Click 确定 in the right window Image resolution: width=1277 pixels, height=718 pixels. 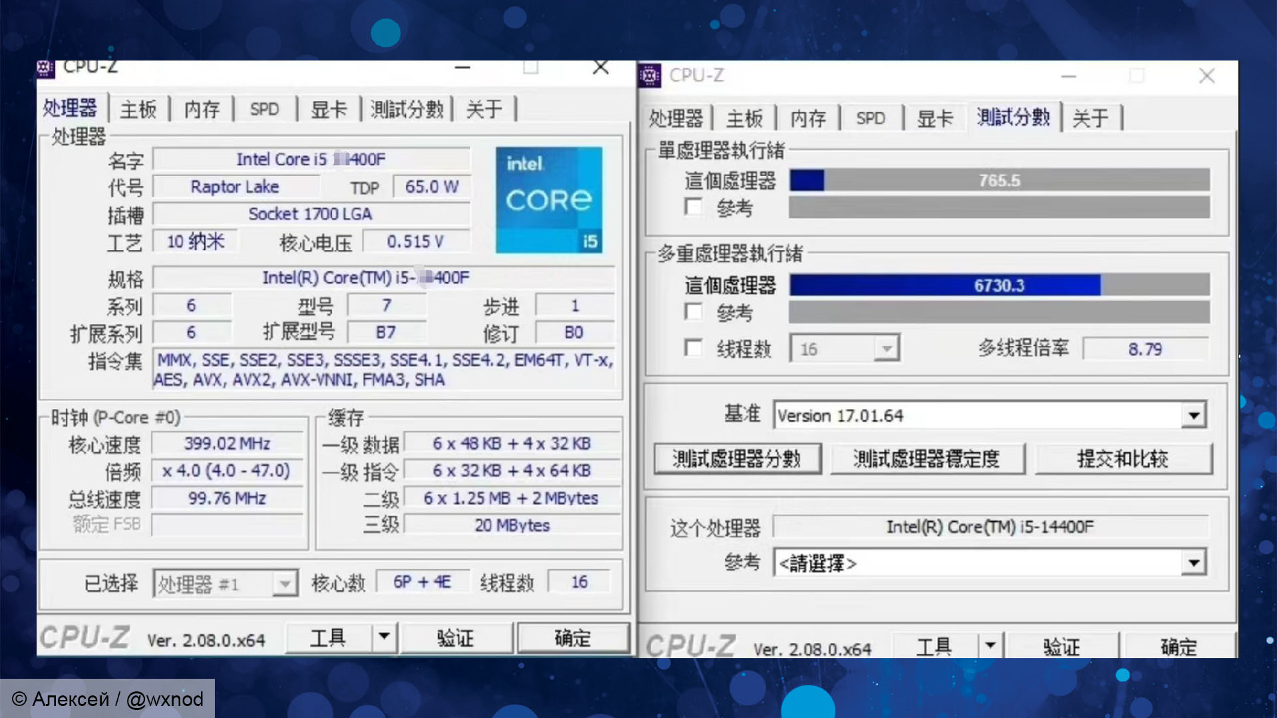1181,646
